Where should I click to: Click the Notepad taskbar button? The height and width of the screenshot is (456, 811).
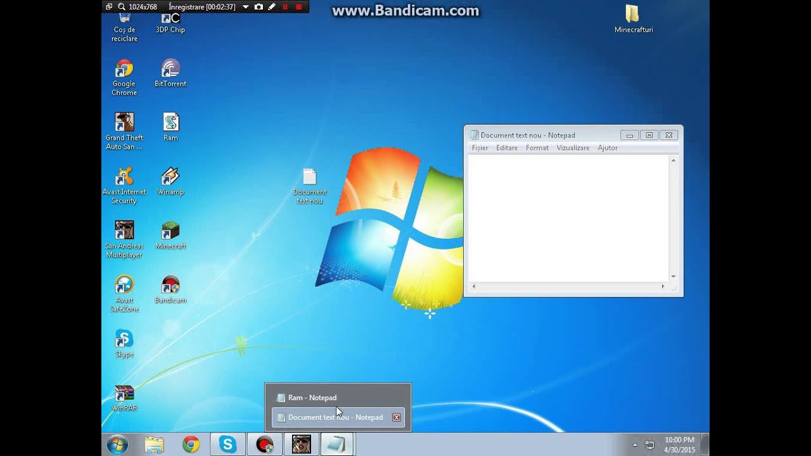point(338,445)
